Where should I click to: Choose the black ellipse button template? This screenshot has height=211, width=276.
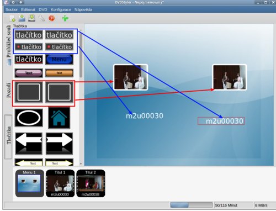click(29, 118)
